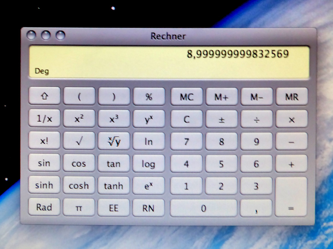This screenshot has width=333, height=249.
Task: Click the tanh button
Action: point(113,185)
